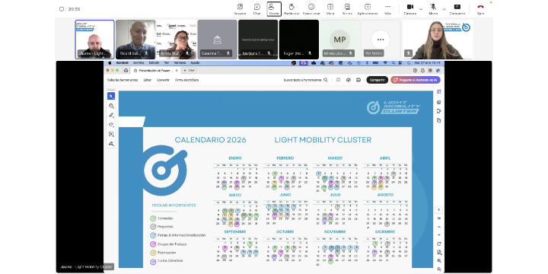Open the Vista layout options
This screenshot has width=548, height=274.
coord(330,9)
